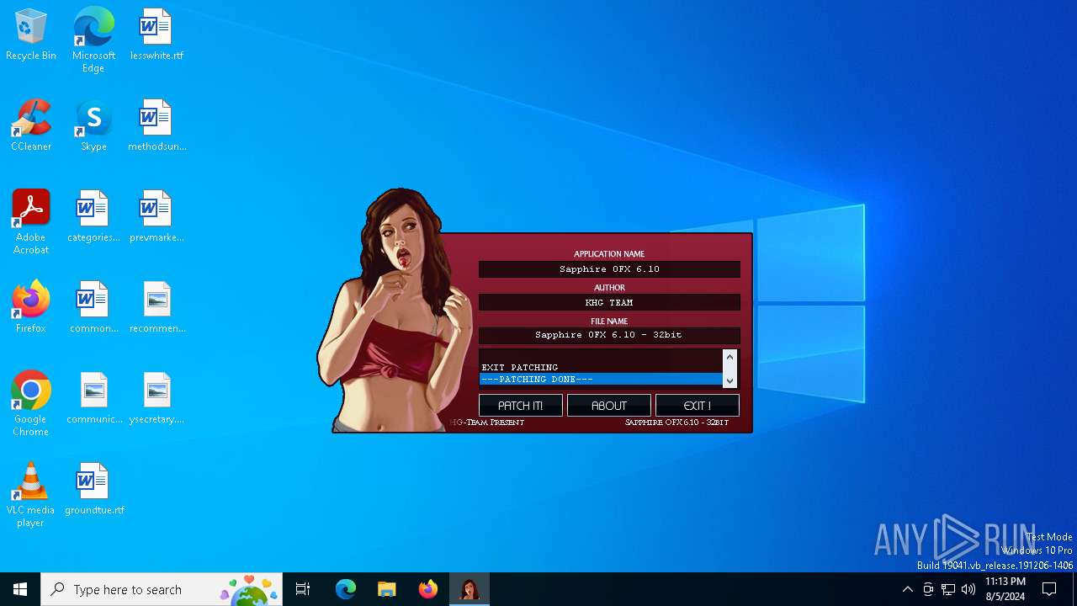This screenshot has width=1077, height=606.
Task: Launch Edge from the taskbar
Action: click(346, 589)
